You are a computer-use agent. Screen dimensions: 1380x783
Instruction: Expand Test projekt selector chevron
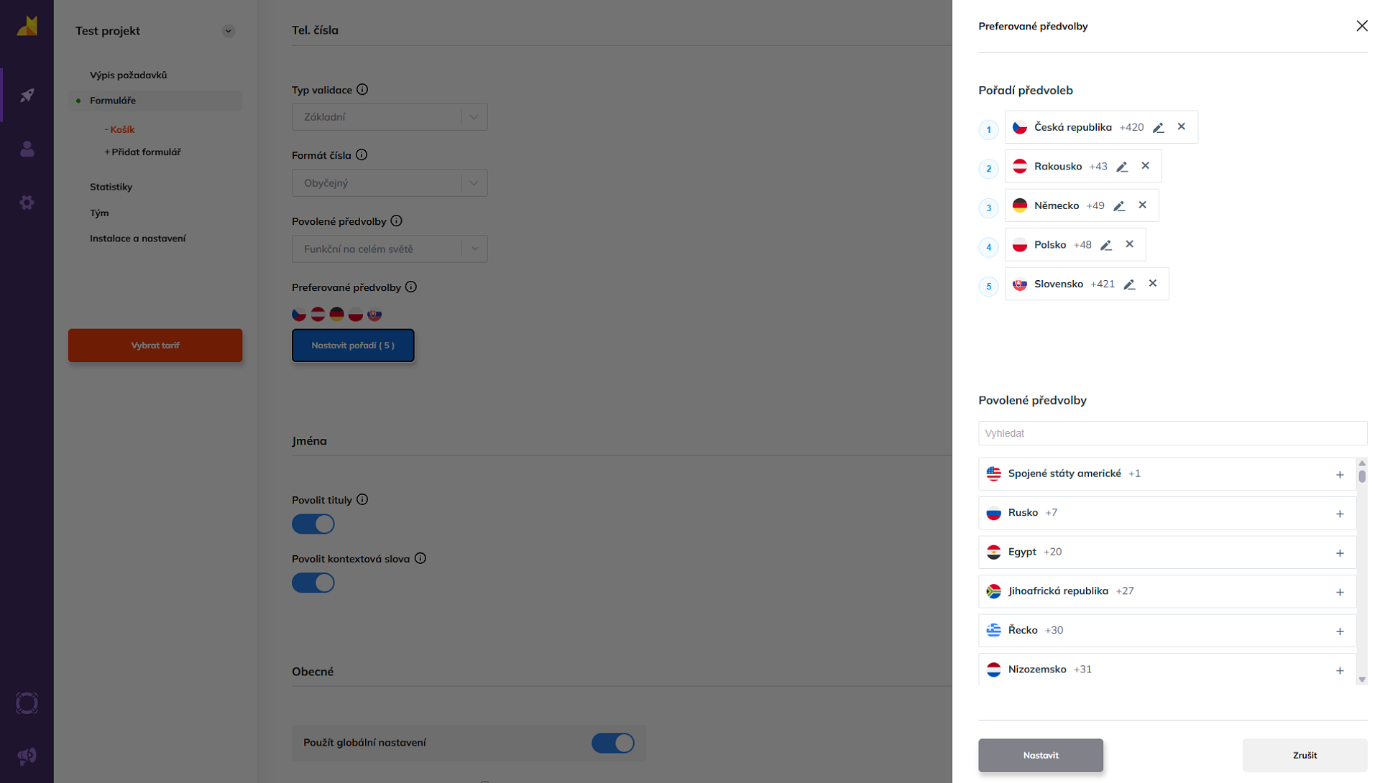tap(228, 31)
